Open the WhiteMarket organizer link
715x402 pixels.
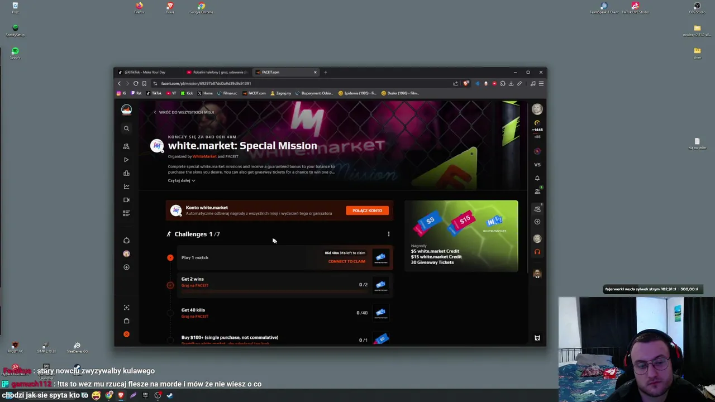pos(204,156)
